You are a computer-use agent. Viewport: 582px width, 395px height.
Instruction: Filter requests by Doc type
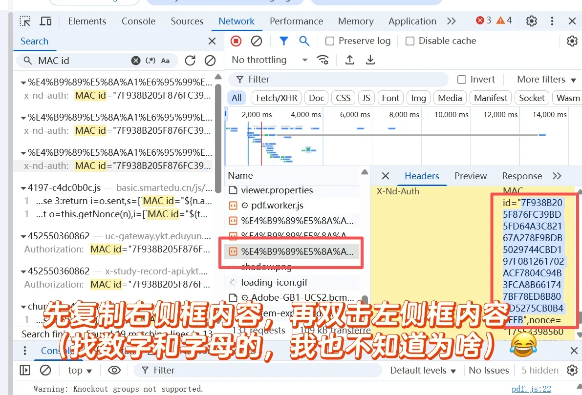click(316, 98)
